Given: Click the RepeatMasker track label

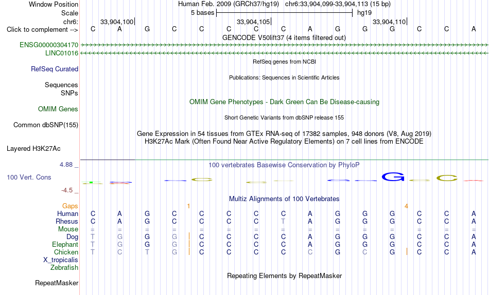Looking at the screenshot, I should [x=57, y=283].
